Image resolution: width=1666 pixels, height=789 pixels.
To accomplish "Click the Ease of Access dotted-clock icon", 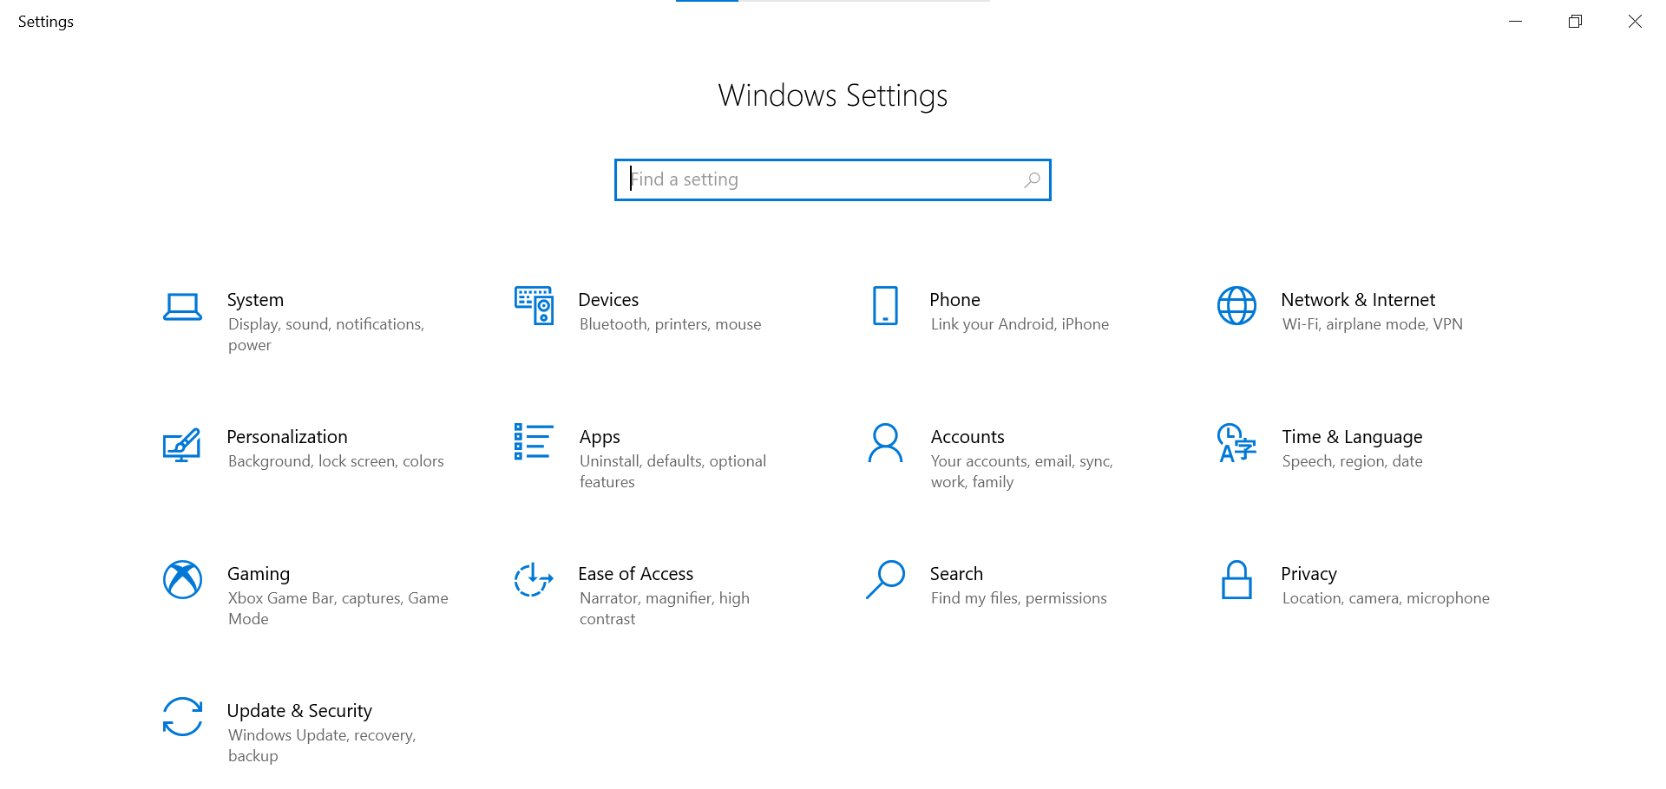I will coord(534,579).
